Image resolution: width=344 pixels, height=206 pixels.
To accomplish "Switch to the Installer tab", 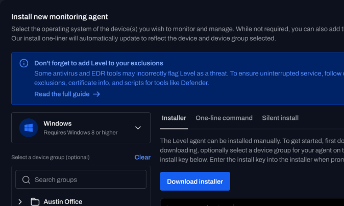I will coord(174,118).
